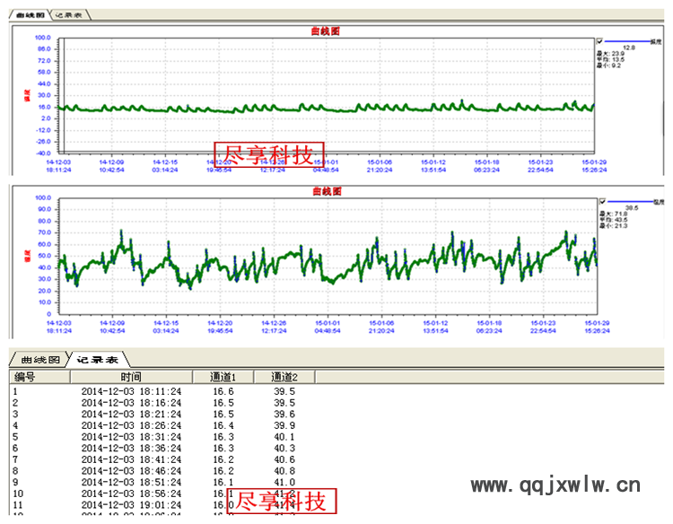
Task: Select record row 9 at 18:51:24
Action: pos(131,482)
